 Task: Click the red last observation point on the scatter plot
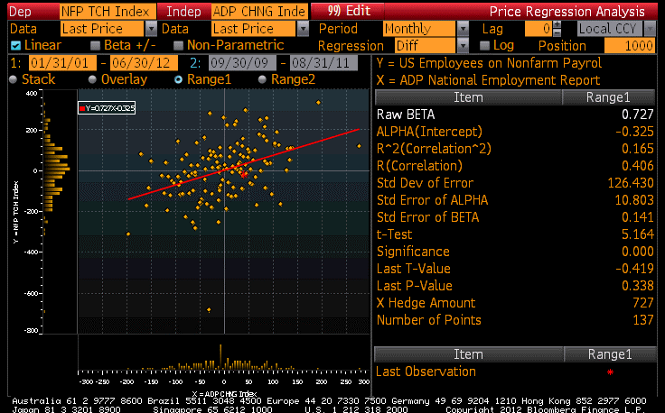[x=244, y=175]
